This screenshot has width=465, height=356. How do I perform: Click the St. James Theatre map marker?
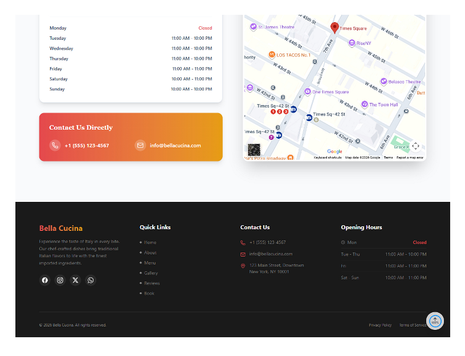coord(253,27)
